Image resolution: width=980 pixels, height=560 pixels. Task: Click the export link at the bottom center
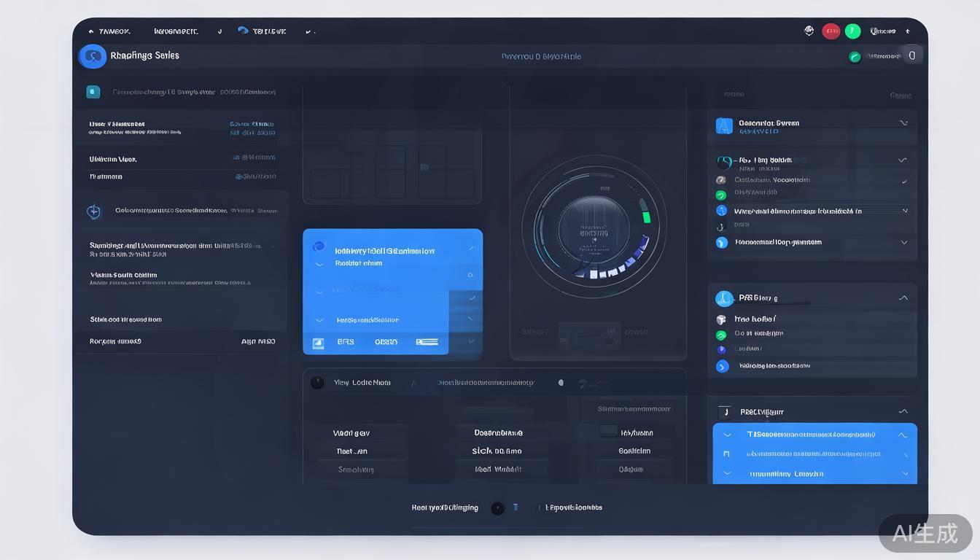(573, 507)
